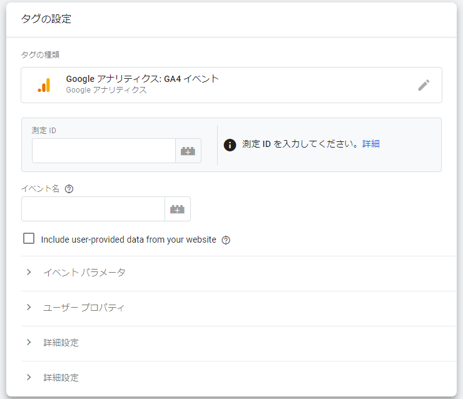This screenshot has height=399, width=463.
Task: Click the info icon in 測定 ID notice
Action: 230,145
